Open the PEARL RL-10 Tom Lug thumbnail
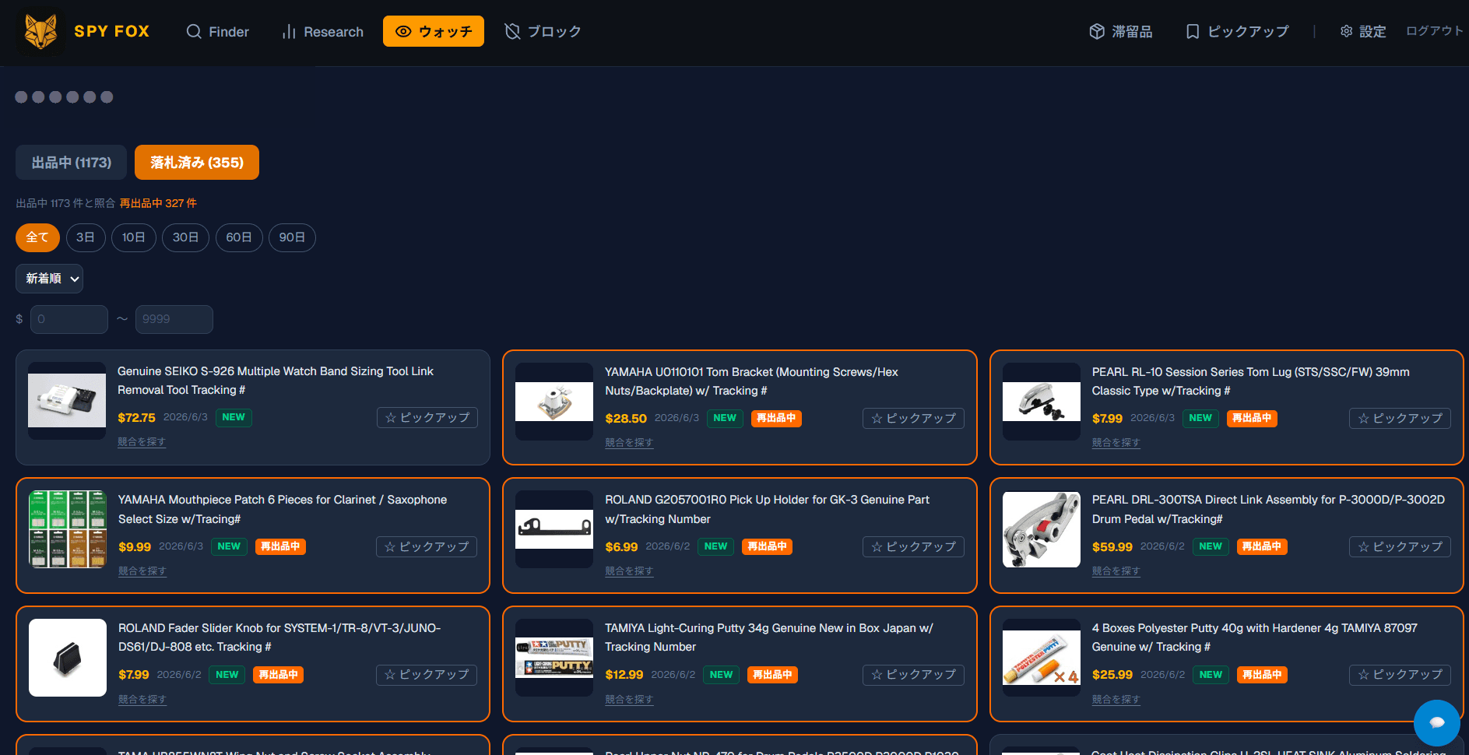 (1042, 402)
